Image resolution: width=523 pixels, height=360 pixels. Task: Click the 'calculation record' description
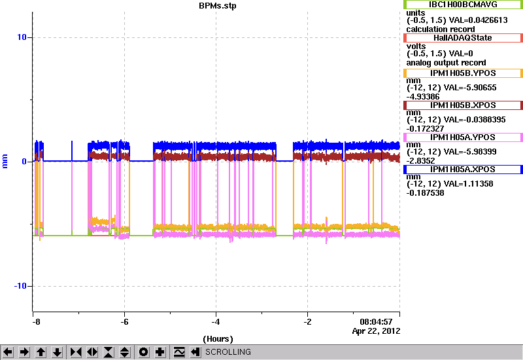(441, 29)
